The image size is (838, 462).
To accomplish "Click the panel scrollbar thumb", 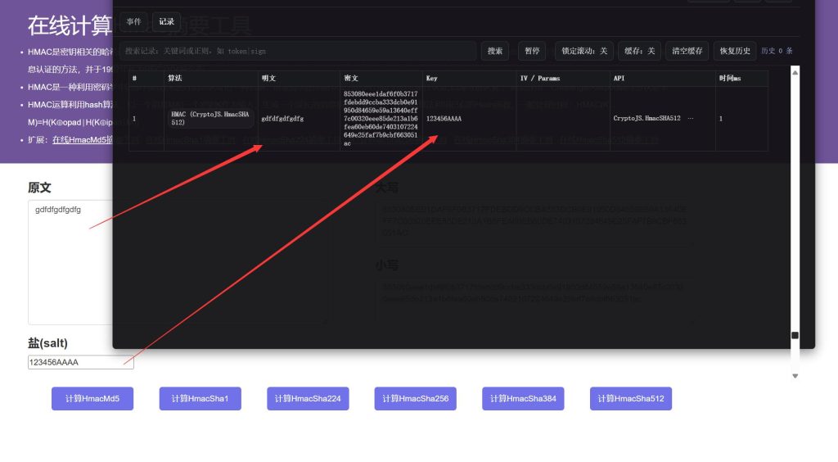I will (x=794, y=335).
